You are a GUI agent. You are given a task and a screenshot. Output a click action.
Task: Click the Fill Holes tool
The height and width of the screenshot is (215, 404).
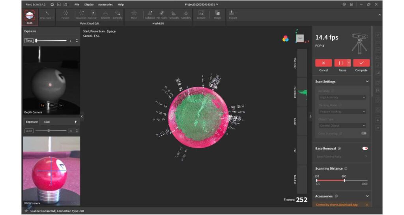pos(162,15)
